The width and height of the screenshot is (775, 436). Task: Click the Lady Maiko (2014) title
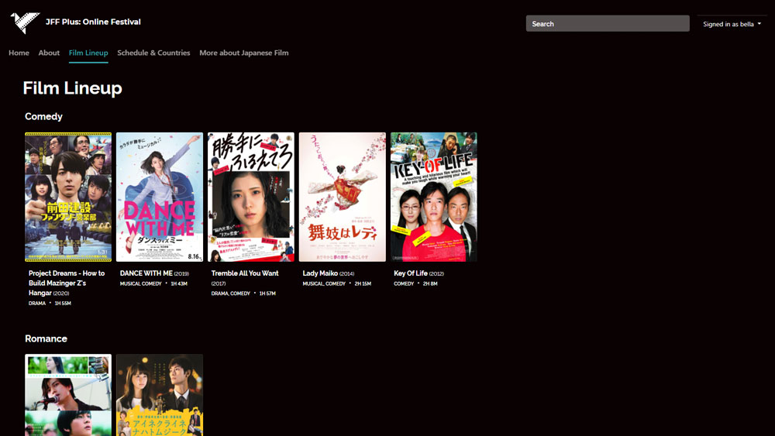point(328,273)
